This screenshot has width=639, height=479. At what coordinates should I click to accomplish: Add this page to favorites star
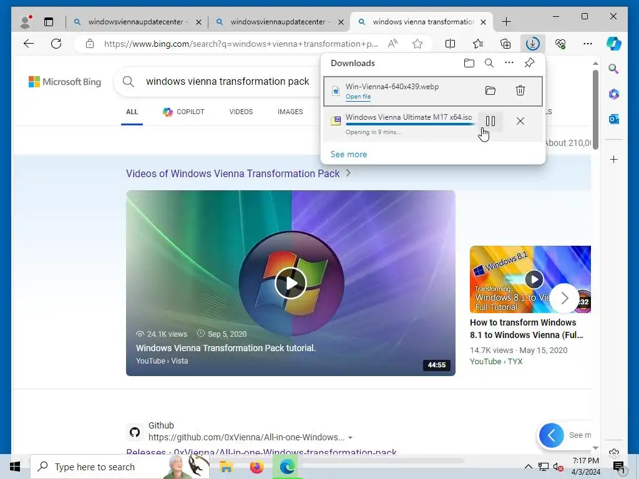[417, 44]
